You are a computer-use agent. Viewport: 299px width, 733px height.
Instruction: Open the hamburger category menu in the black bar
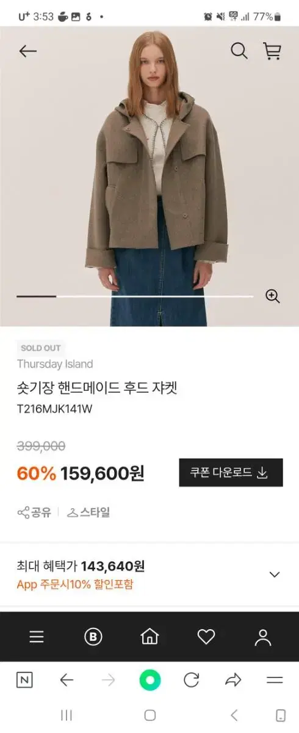pos(37,637)
